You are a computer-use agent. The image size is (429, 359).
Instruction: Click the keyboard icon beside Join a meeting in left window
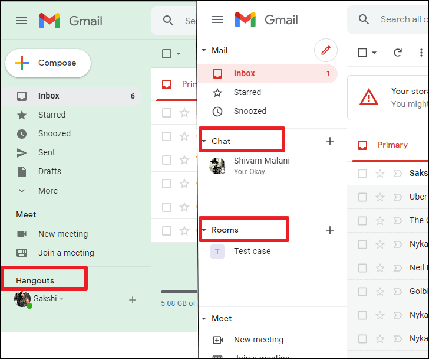pos(22,253)
